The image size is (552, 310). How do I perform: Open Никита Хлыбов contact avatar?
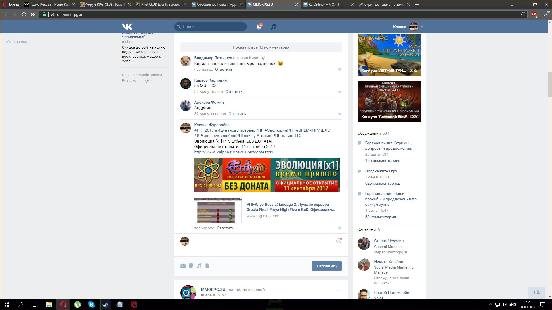[364, 265]
